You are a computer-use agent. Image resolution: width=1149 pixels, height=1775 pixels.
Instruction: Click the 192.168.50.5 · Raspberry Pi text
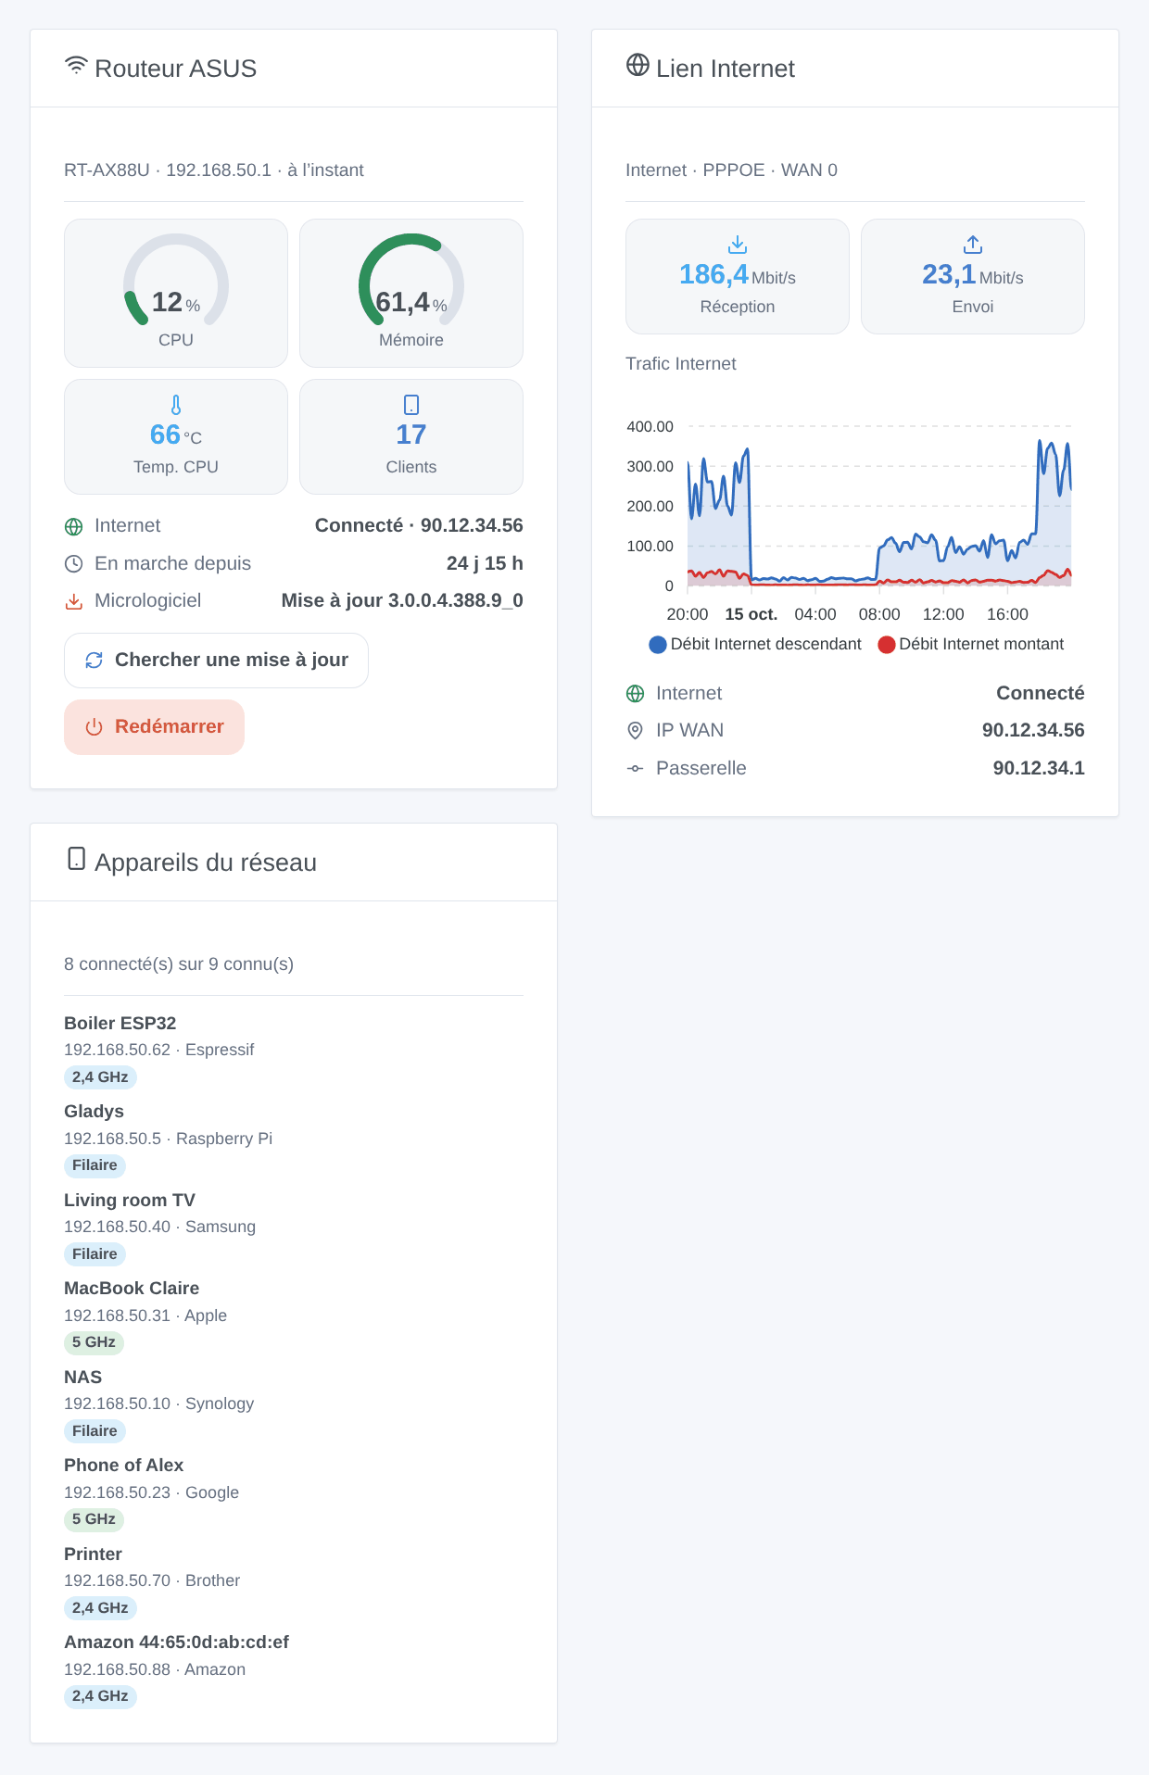(168, 1139)
